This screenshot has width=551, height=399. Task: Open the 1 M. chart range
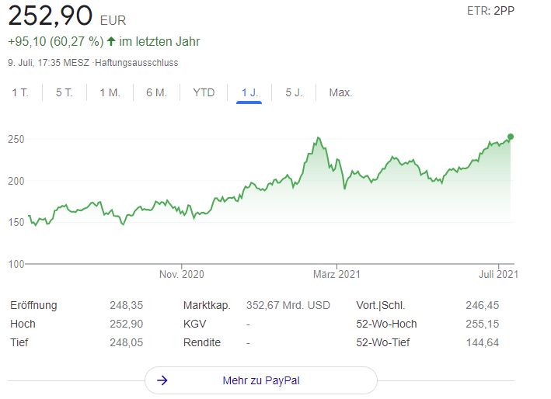click(x=110, y=92)
